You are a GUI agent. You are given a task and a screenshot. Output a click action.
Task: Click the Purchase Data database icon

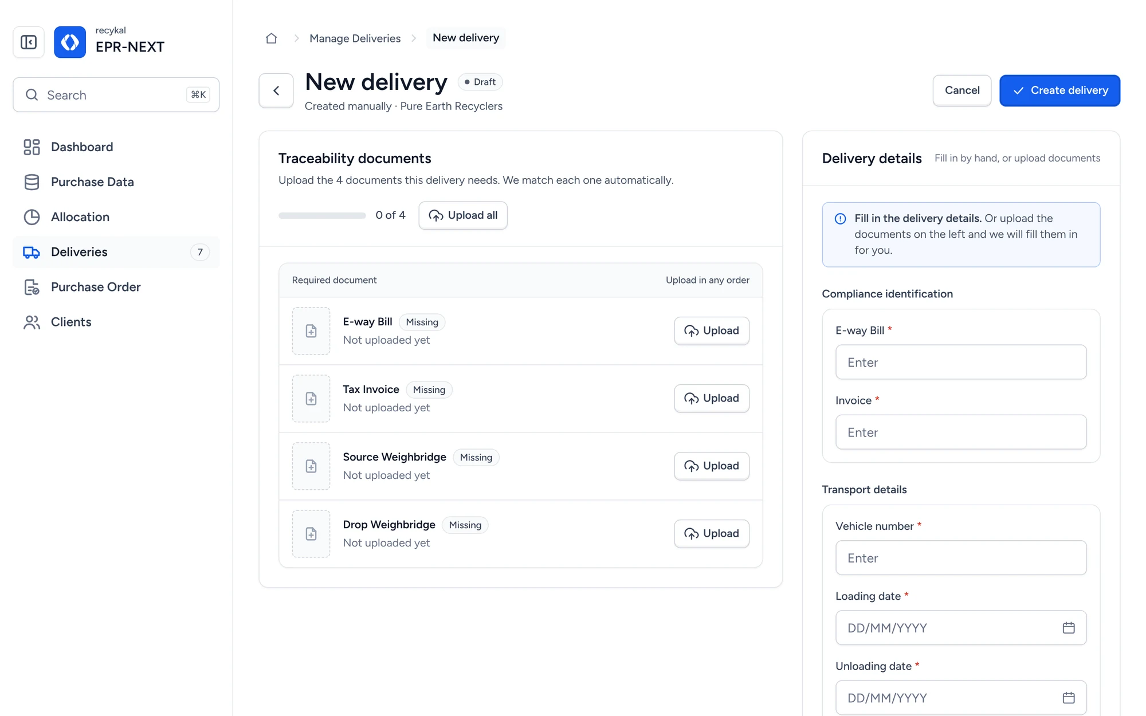click(x=32, y=182)
